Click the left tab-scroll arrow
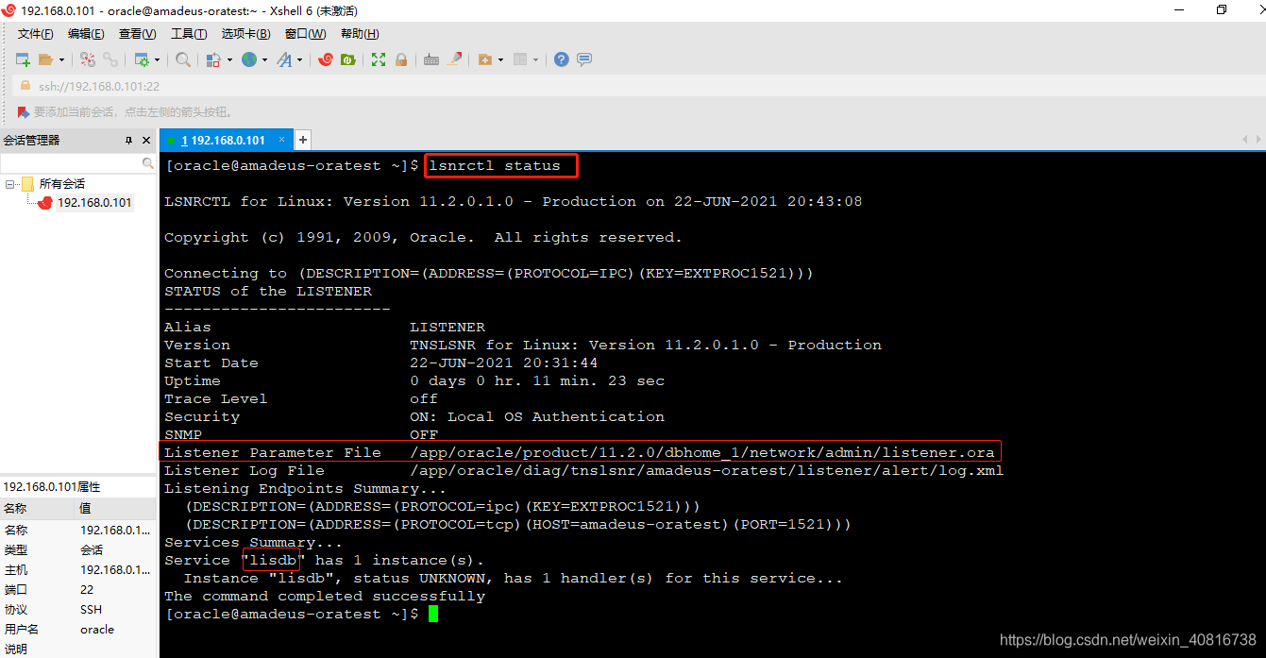This screenshot has height=658, width=1266. 1245,140
